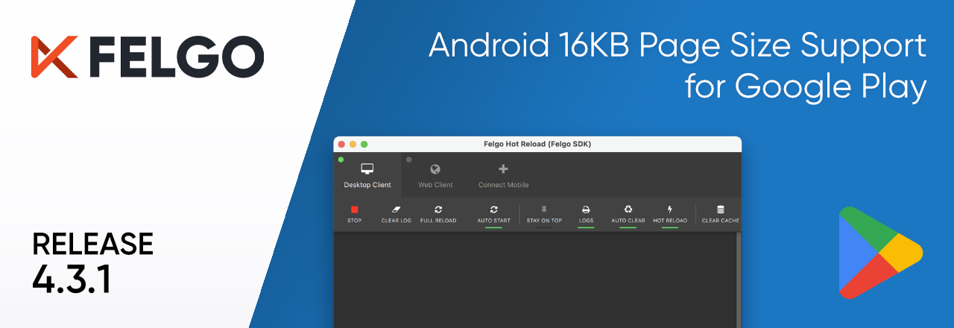Click the Felgo logo
Image resolution: width=954 pixels, height=328 pixels.
(x=148, y=57)
